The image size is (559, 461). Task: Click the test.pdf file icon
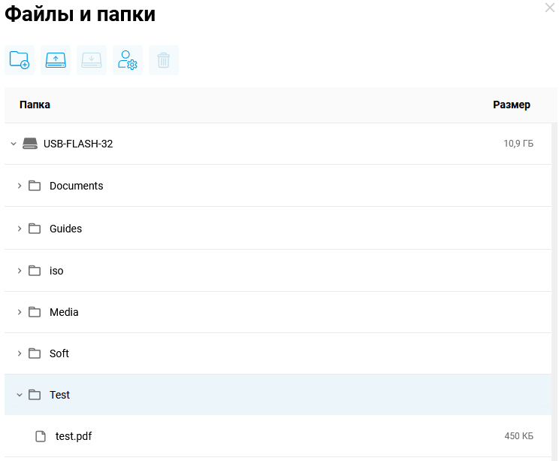(x=42, y=436)
